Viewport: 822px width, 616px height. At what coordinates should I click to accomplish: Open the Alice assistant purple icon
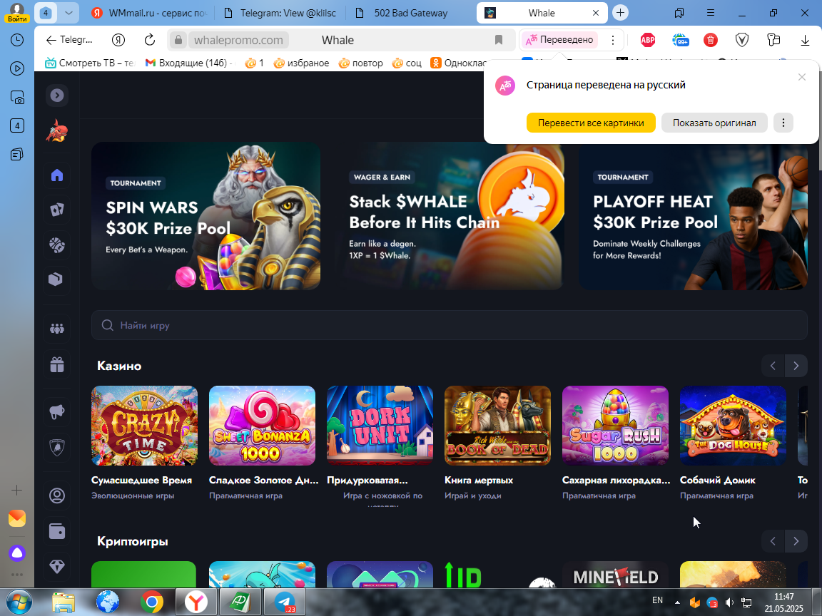click(17, 553)
